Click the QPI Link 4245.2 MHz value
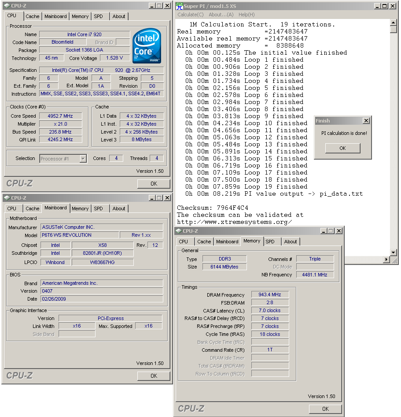This screenshot has height=417, width=401. coord(60,140)
